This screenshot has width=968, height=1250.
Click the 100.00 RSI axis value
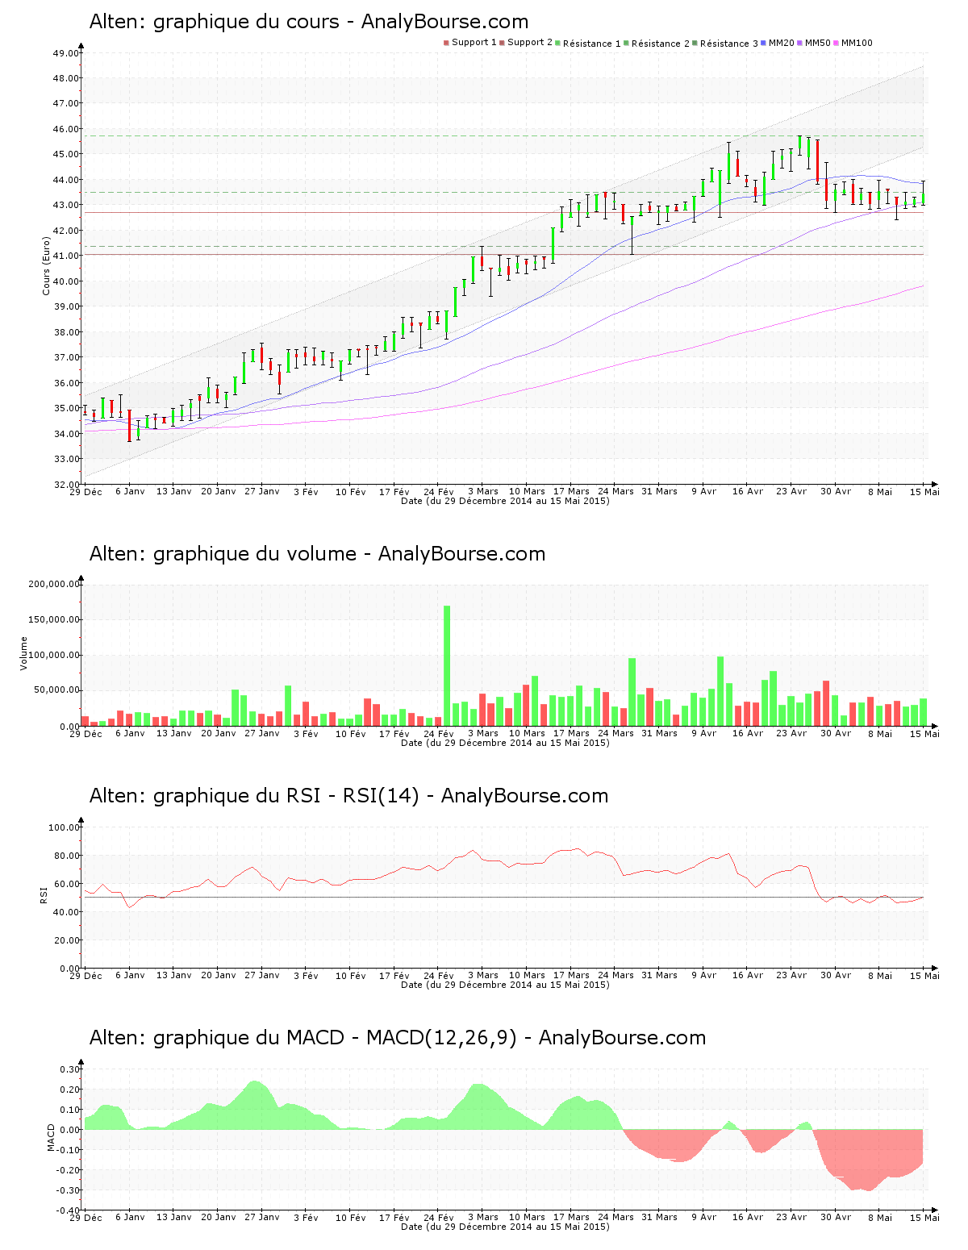point(63,827)
